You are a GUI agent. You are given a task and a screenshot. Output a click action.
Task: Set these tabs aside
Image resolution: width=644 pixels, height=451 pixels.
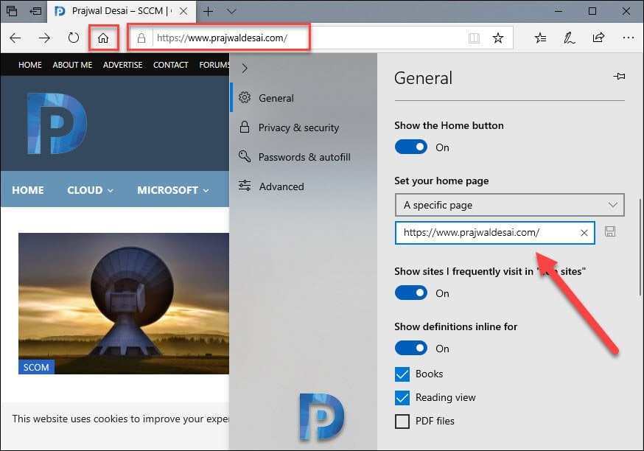pyautogui.click(x=35, y=11)
